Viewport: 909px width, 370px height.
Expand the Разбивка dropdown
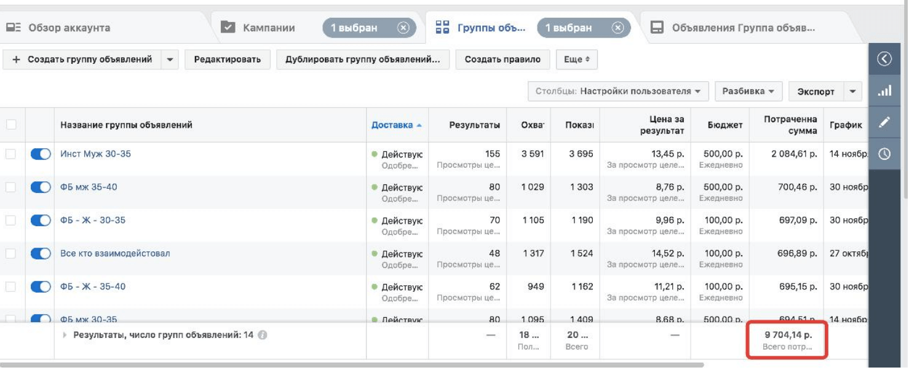click(747, 92)
